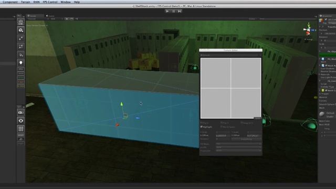336x189 pixels.
Task: Open the Projection dropdown in Texture Editor
Action: click(x=238, y=151)
